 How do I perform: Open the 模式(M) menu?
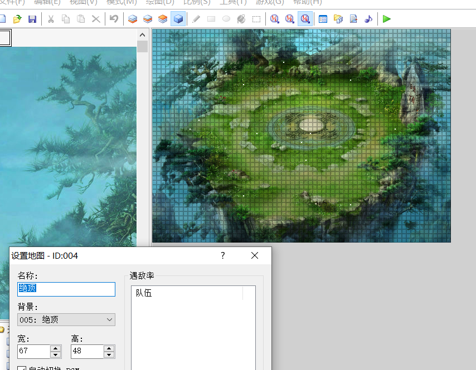click(x=122, y=2)
